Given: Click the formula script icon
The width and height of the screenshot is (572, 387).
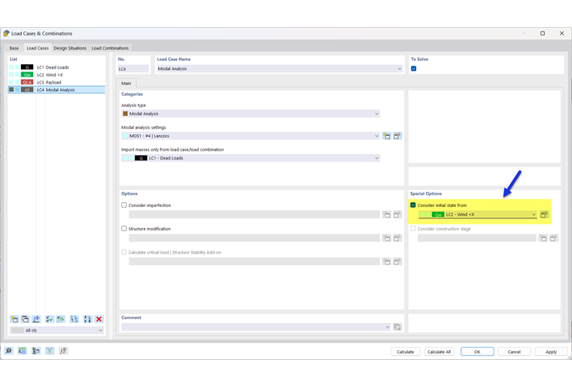Looking at the screenshot, I should [x=63, y=351].
